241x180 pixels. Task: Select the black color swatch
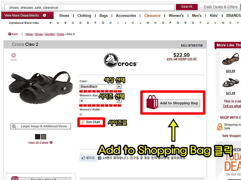[37, 137]
